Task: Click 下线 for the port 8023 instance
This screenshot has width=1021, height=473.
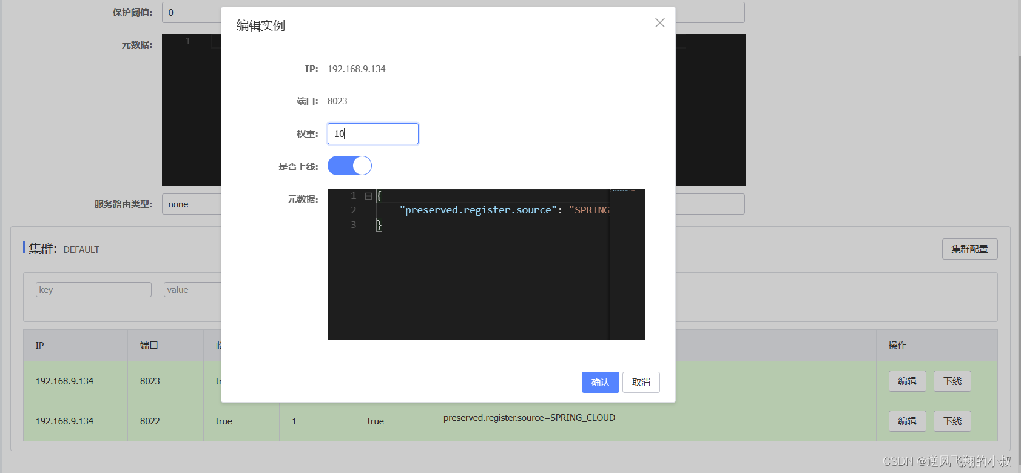Action: 952,381
